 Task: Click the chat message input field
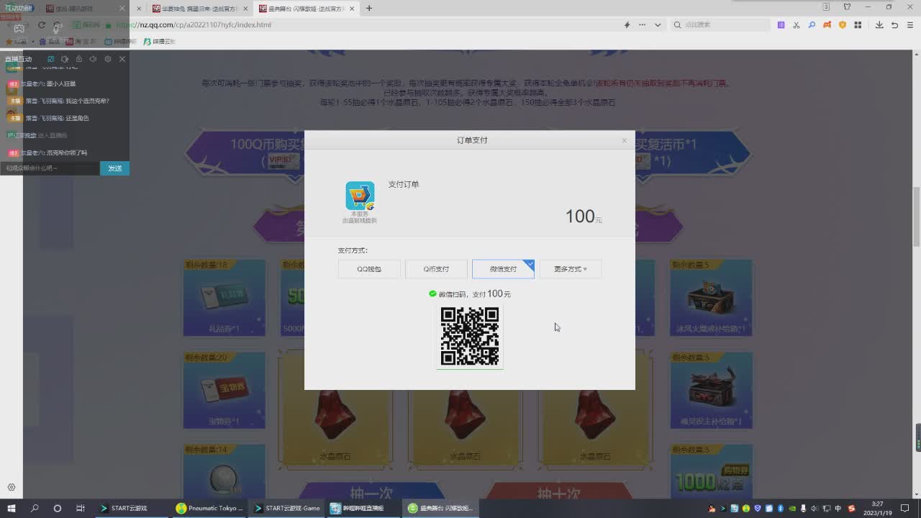point(50,168)
